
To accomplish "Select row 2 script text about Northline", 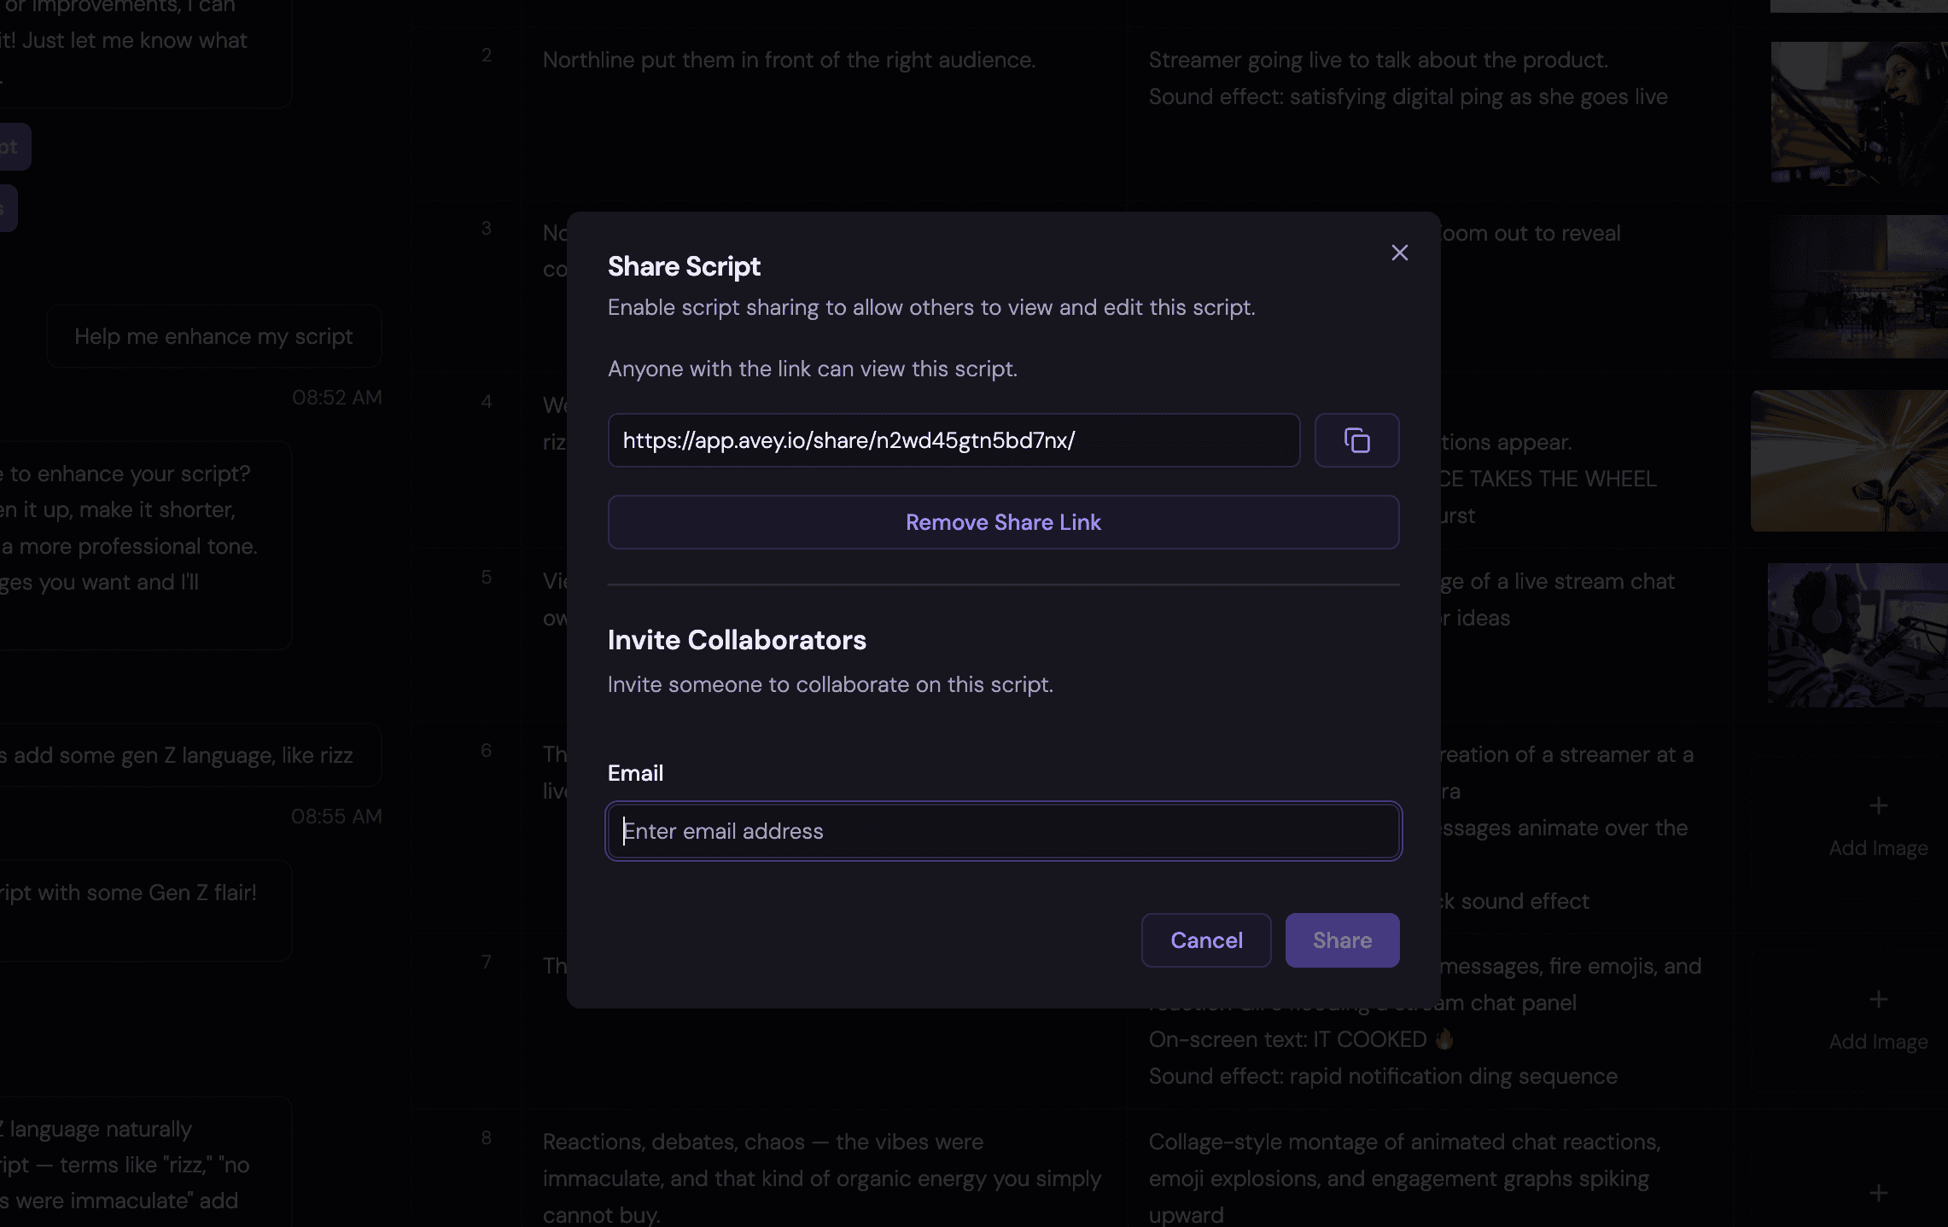I will point(789,60).
